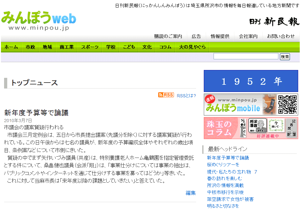Viewport: 301px width, 210px height.
Task: Open headline 架空請求で女性が被害
Action: pos(230,199)
